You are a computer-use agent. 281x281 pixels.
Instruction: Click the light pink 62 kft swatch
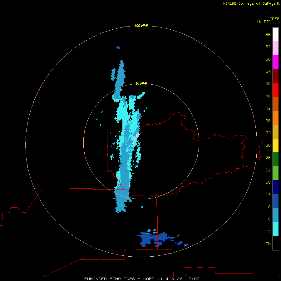[x=276, y=48]
